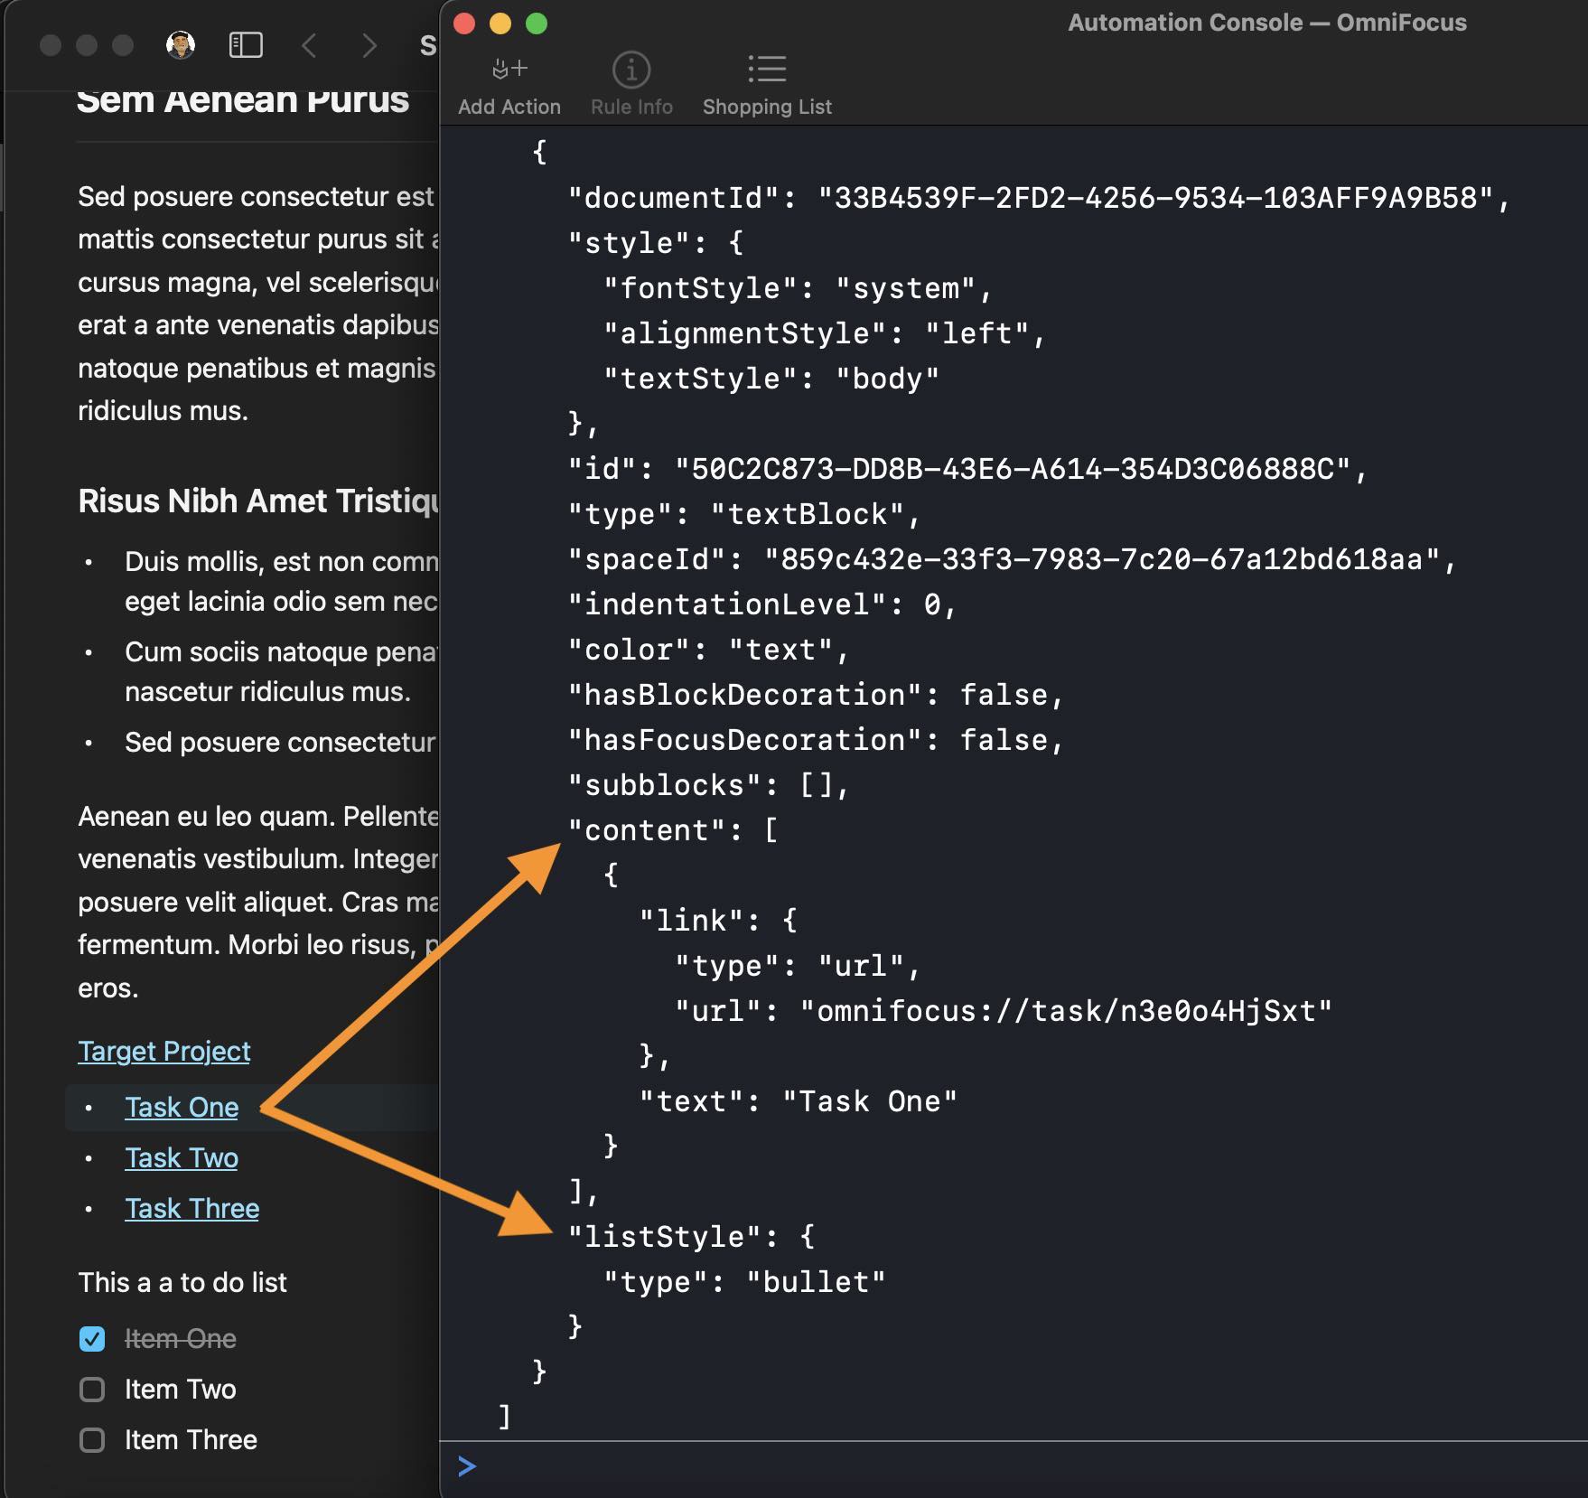
Task: Zoom the Automation Console window
Action: click(537, 23)
